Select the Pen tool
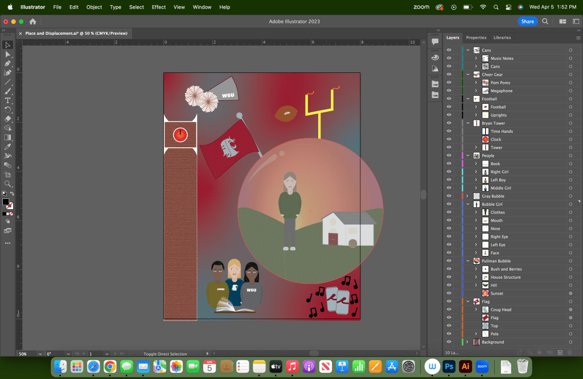 tap(7, 63)
